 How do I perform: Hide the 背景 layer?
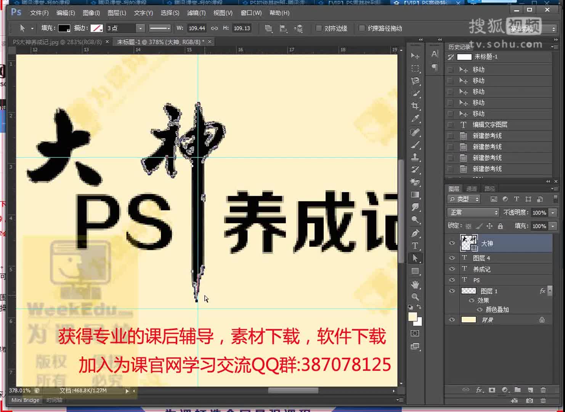[452, 320]
